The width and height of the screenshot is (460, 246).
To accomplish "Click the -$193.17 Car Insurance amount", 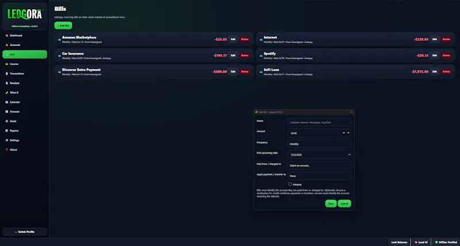I will click(220, 55).
